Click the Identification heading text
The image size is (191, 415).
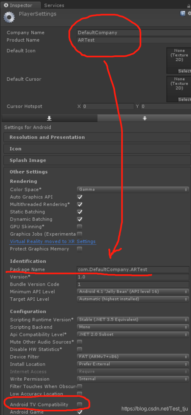tap(28, 261)
